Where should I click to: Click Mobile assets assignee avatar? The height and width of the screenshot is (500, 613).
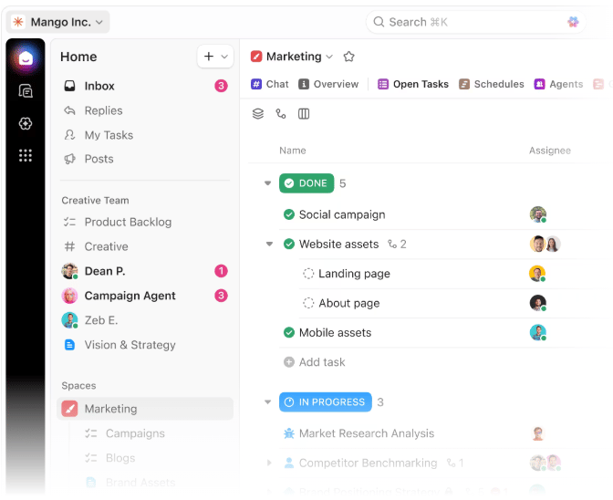[538, 333]
